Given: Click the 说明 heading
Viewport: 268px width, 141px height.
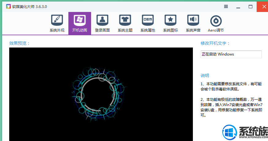Looking at the screenshot, I should (x=205, y=75).
